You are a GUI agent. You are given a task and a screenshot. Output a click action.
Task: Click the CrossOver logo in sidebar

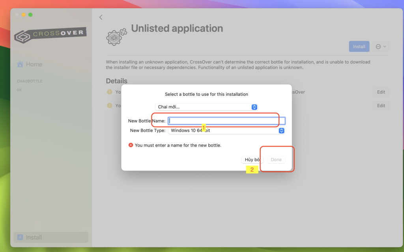click(x=50, y=35)
